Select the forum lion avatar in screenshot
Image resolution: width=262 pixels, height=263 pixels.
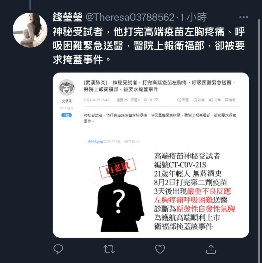point(66,87)
